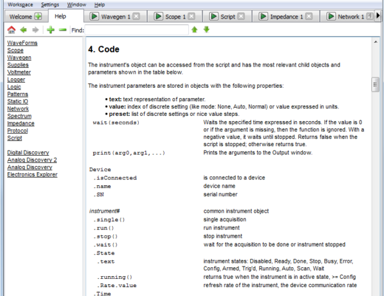Switch to the Script tab
This screenshot has width=384, height=296.
tap(228, 17)
